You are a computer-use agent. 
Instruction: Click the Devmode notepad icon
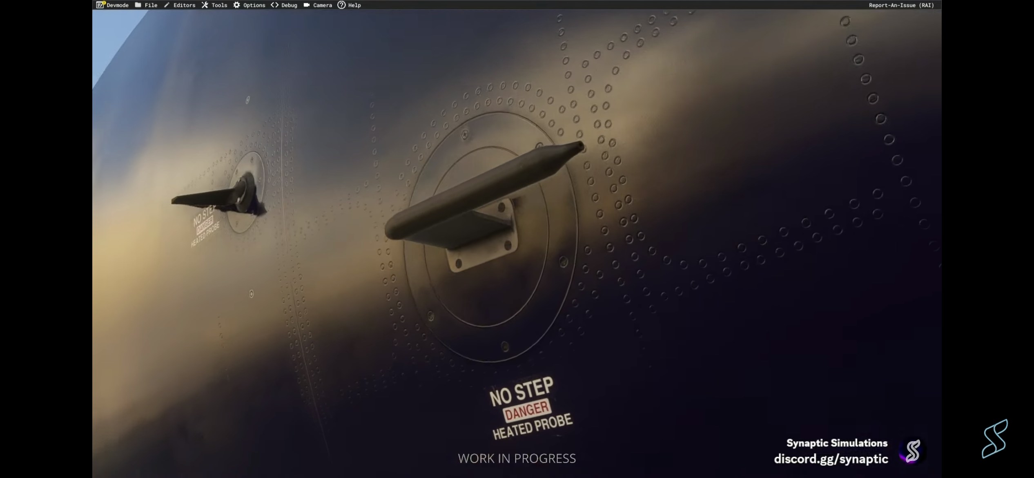pos(100,5)
